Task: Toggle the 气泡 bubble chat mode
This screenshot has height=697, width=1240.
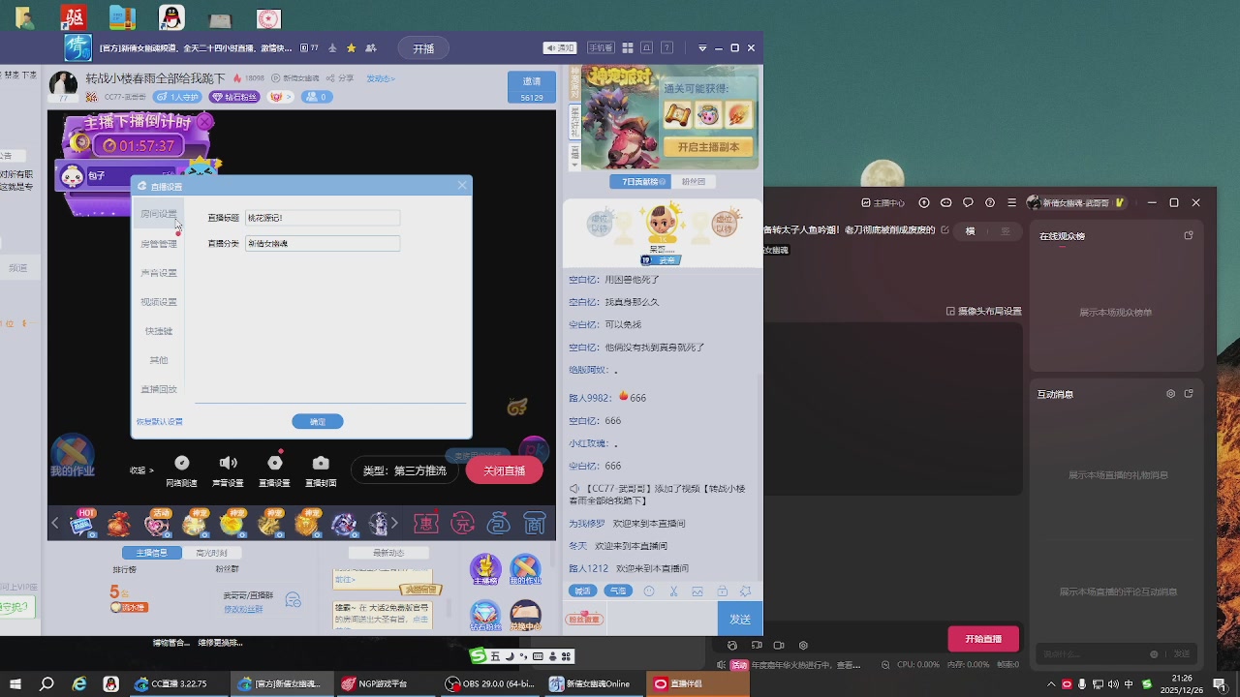Action: pos(617,591)
